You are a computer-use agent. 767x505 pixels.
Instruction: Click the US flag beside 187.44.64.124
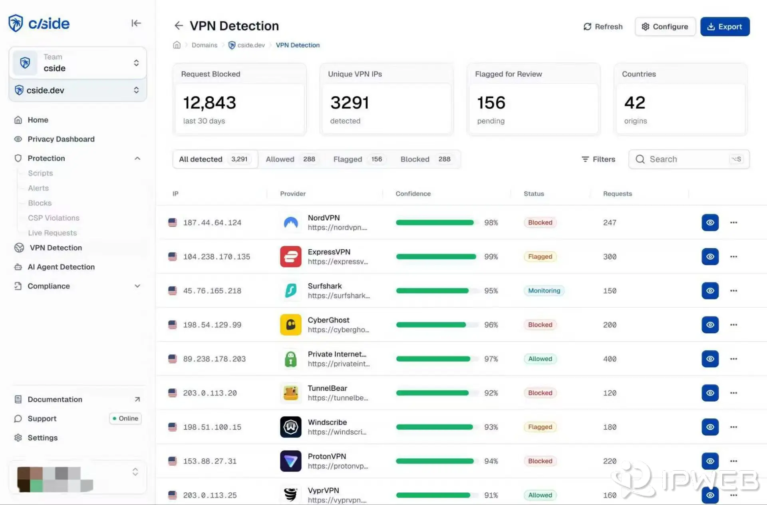(x=173, y=223)
